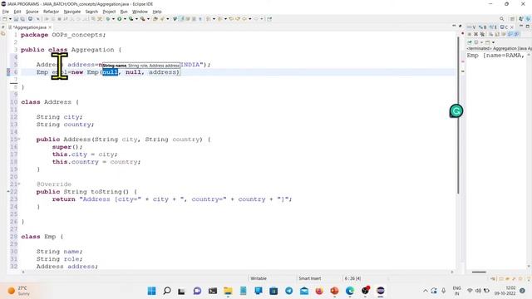Click Remove All Terminated Launches icon
This screenshot has height=299, width=532.
(x=482, y=34)
